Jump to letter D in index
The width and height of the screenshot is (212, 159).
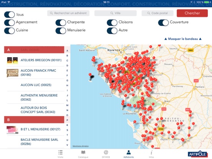pos(67,66)
